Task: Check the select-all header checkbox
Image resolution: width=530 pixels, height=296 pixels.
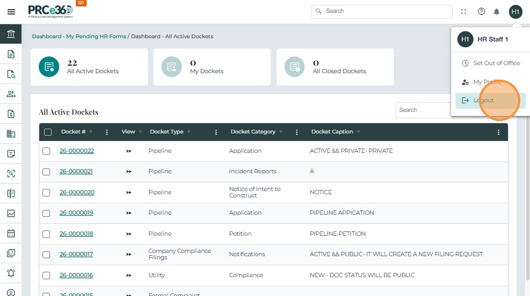Action: (48, 132)
